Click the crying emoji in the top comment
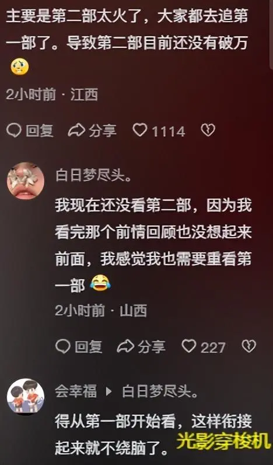Screen dimensions: 273x465 20,67
